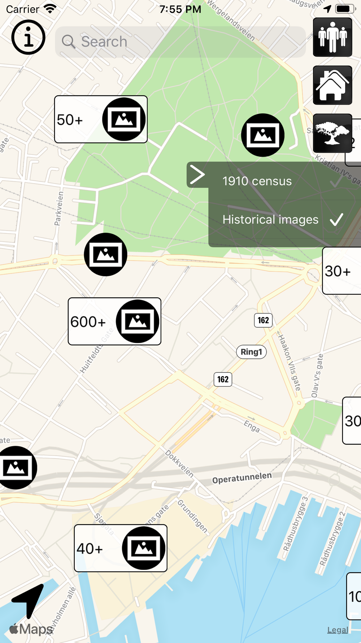Screen dimensions: 361x643
Task: Open the people census layer button
Action: click(332, 37)
